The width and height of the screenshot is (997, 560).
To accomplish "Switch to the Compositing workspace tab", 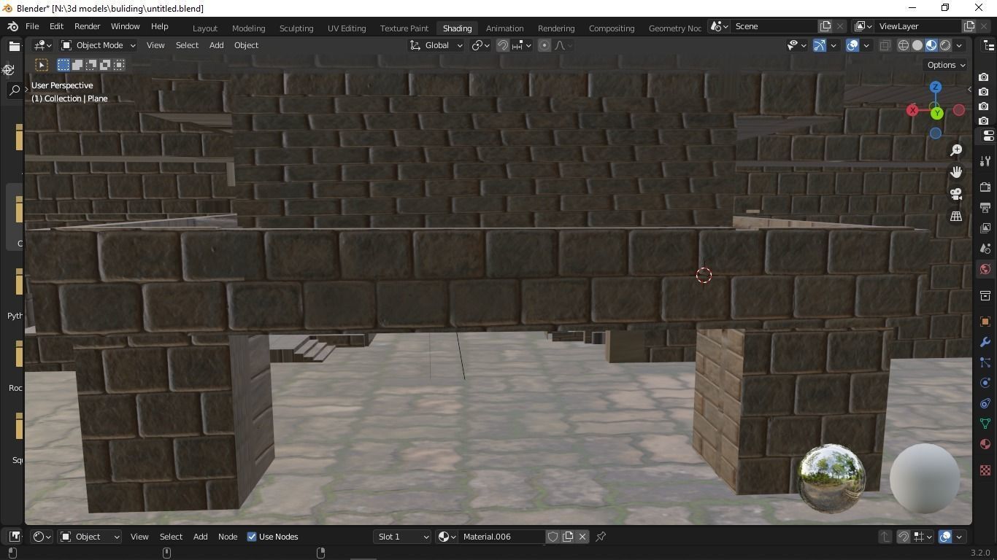I will coord(612,28).
